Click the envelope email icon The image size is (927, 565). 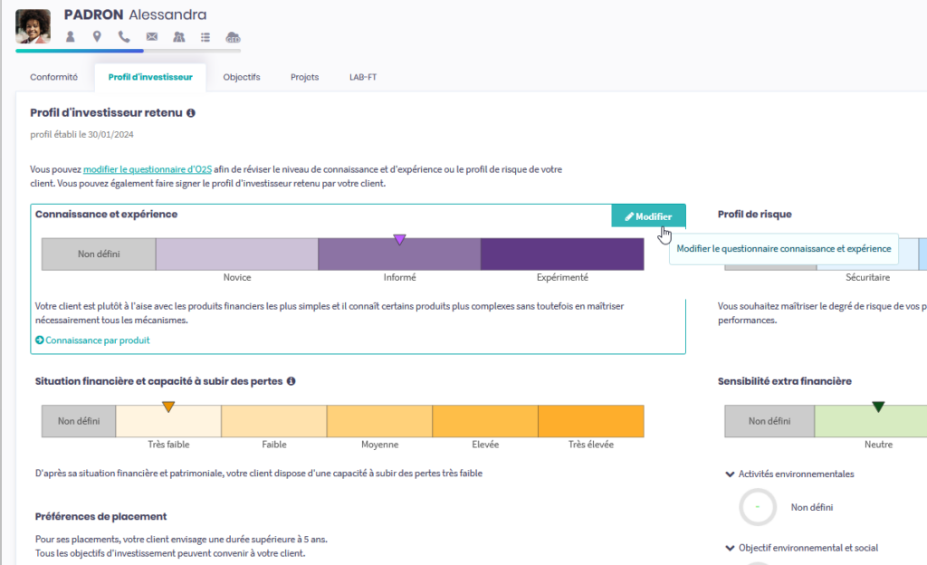tap(151, 37)
